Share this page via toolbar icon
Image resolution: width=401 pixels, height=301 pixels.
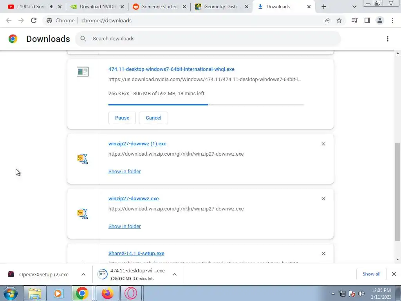[x=327, y=20]
